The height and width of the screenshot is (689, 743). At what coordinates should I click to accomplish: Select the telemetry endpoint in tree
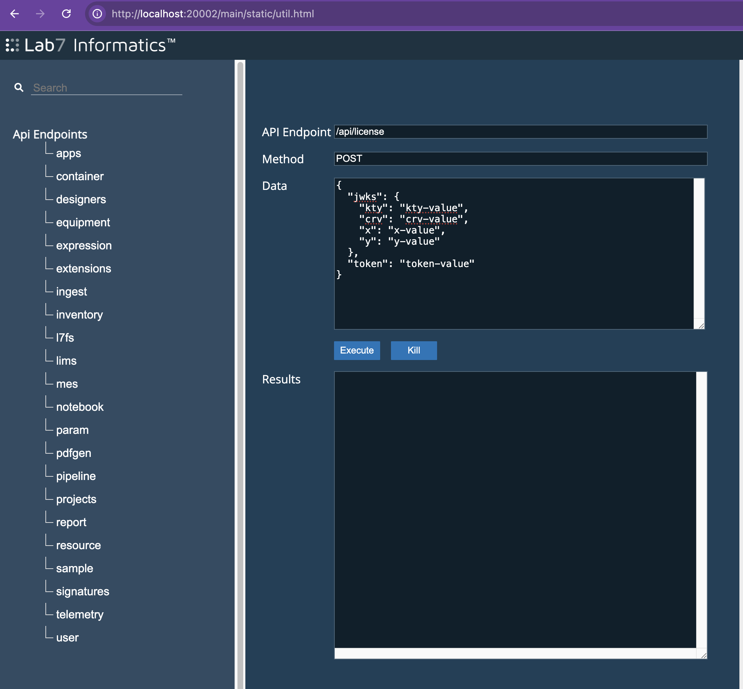click(x=79, y=614)
